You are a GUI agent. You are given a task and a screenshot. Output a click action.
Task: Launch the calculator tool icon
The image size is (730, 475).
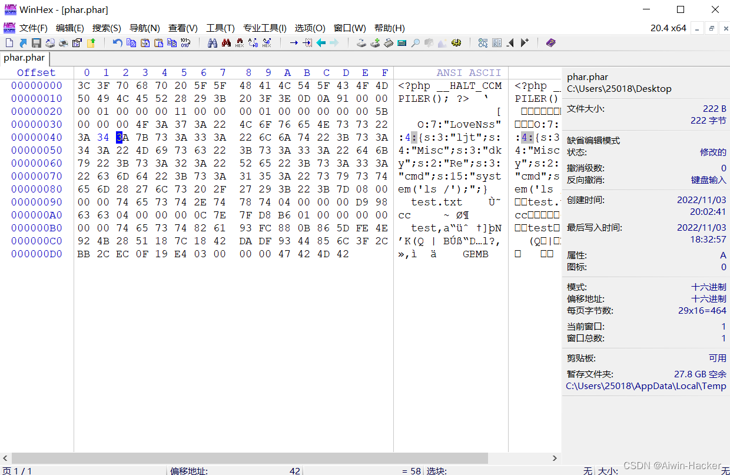pos(401,42)
